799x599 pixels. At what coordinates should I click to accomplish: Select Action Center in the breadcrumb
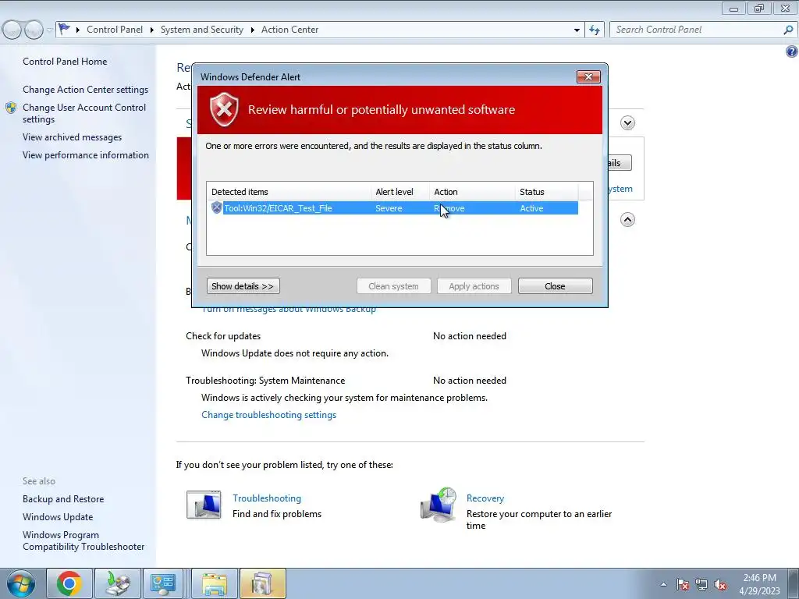(290, 30)
